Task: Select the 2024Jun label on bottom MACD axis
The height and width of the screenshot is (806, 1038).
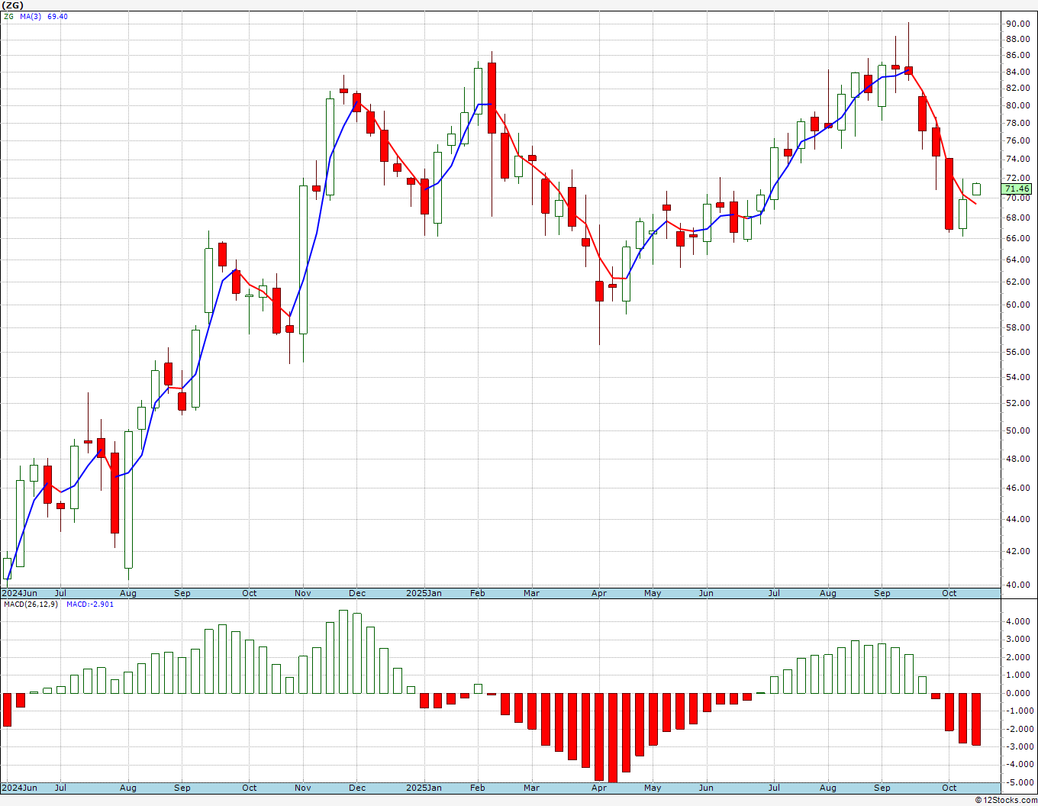Action: [19, 788]
